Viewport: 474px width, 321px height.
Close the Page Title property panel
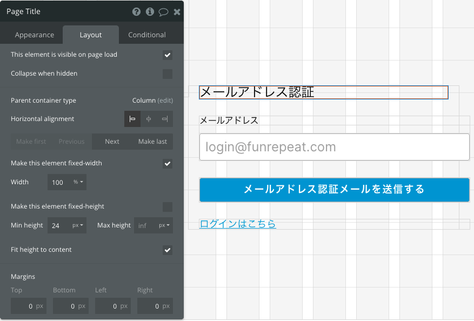coord(177,12)
